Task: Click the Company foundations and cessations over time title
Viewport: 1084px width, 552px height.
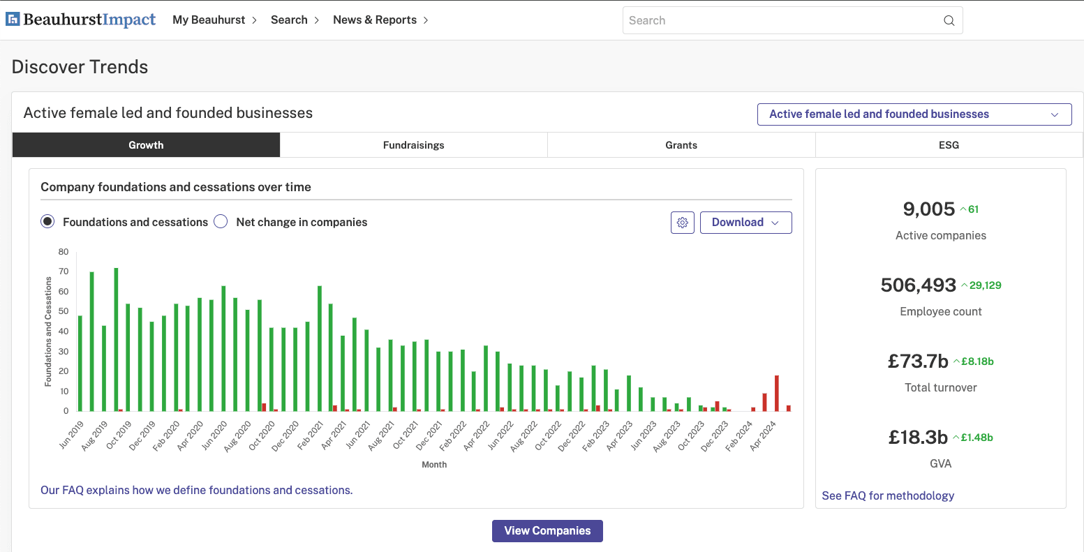Action: (176, 187)
